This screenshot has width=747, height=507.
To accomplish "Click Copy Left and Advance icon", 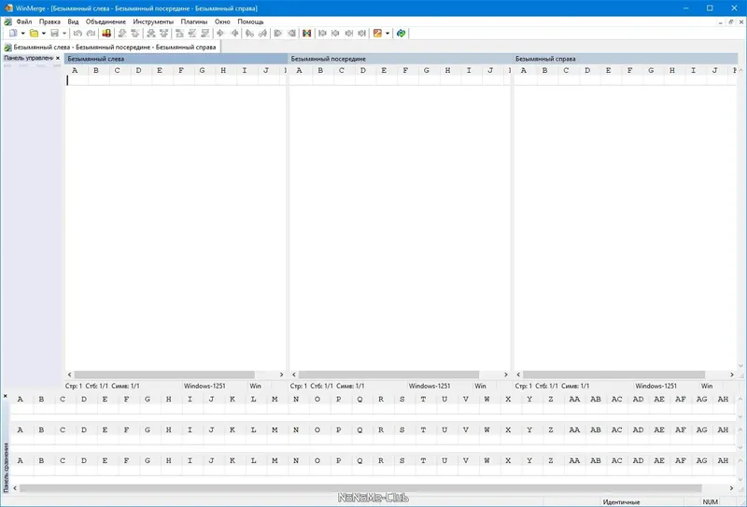I will tap(262, 34).
